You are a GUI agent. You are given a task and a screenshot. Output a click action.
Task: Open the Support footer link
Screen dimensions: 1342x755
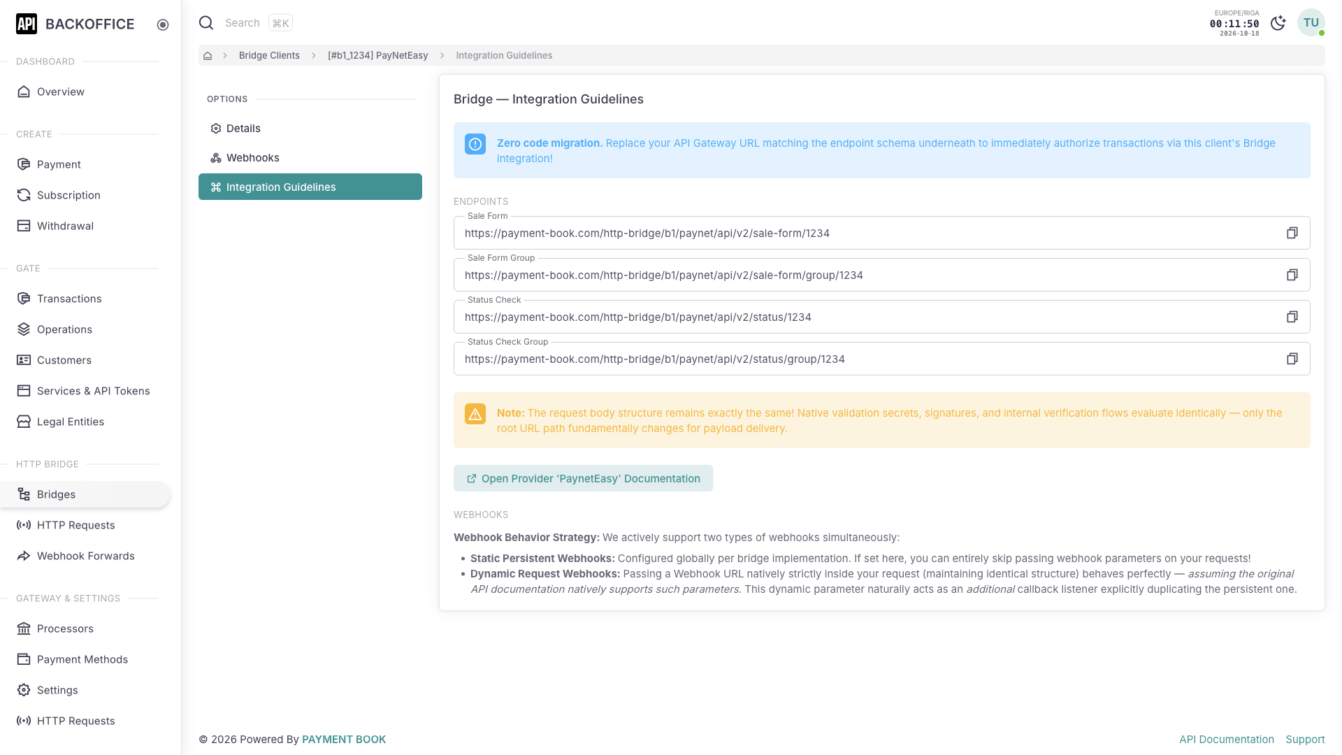[1305, 739]
